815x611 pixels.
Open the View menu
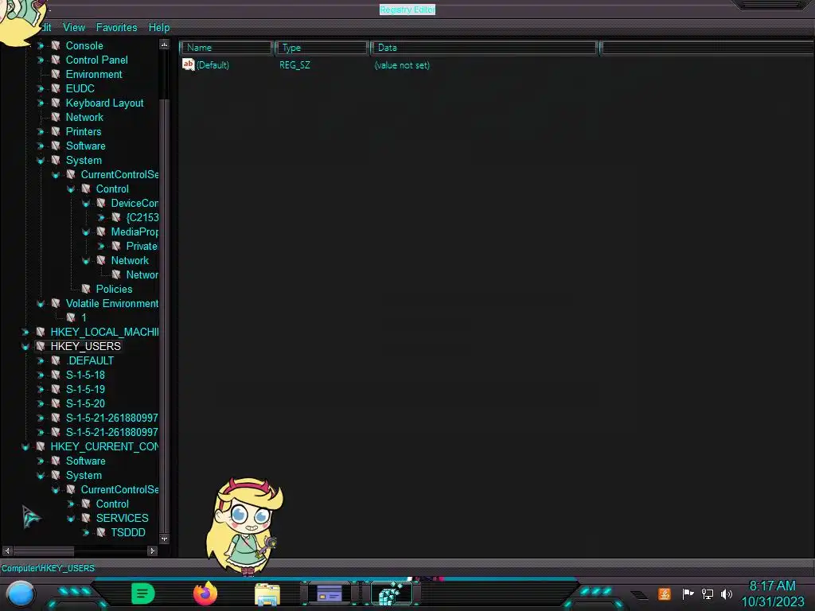(x=74, y=28)
